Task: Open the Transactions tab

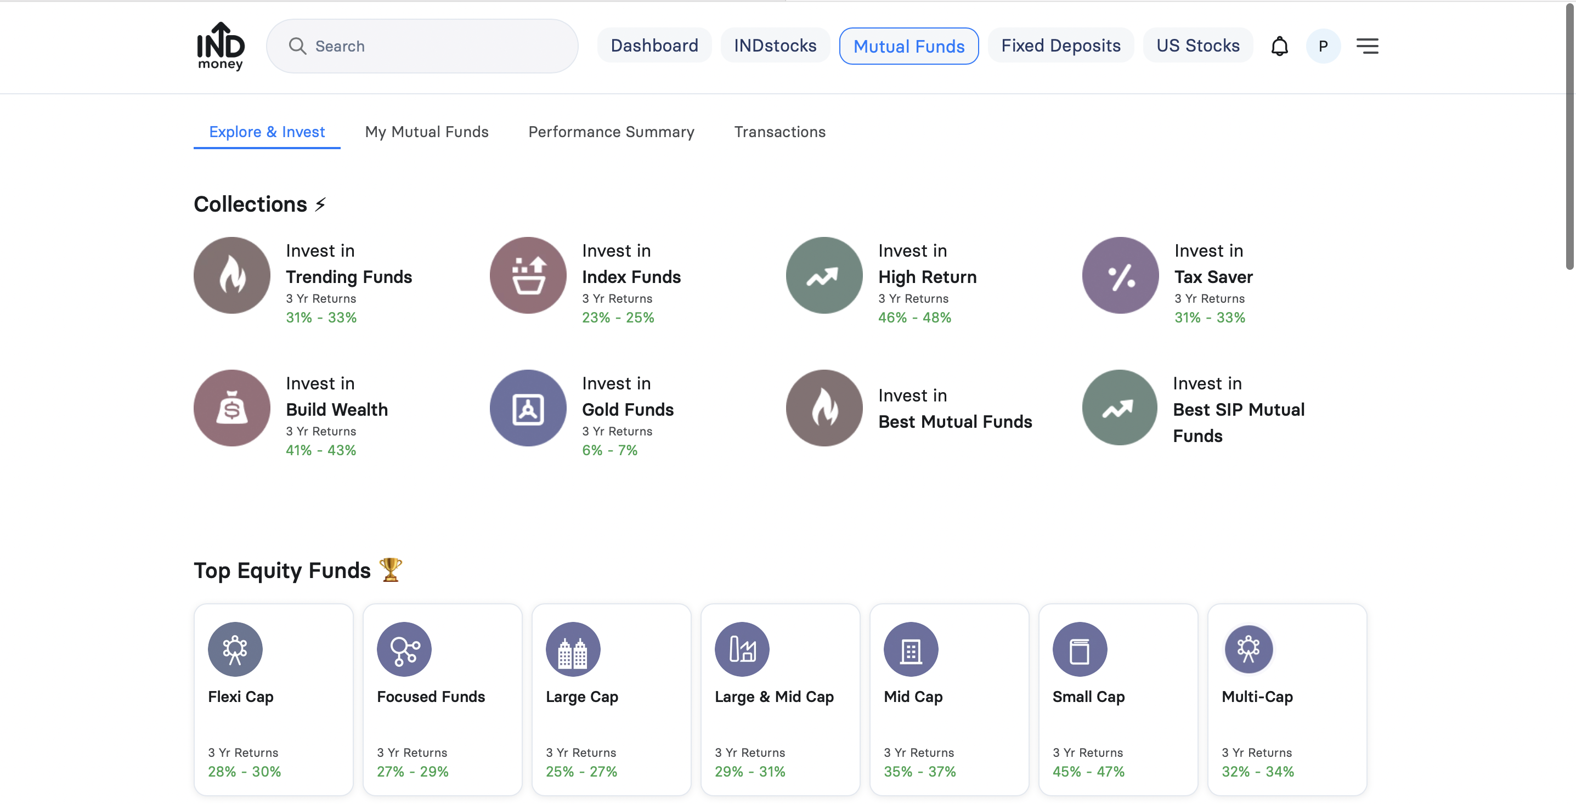Action: (779, 132)
